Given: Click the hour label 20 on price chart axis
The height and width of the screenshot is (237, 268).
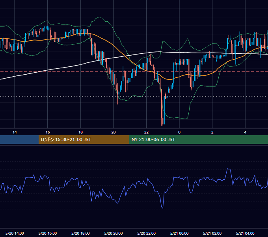Looking at the screenshot, I should 114,132.
